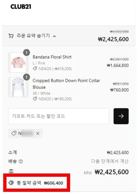Click the quantity badge on Bandana Floral Shirt

click(27, 53)
